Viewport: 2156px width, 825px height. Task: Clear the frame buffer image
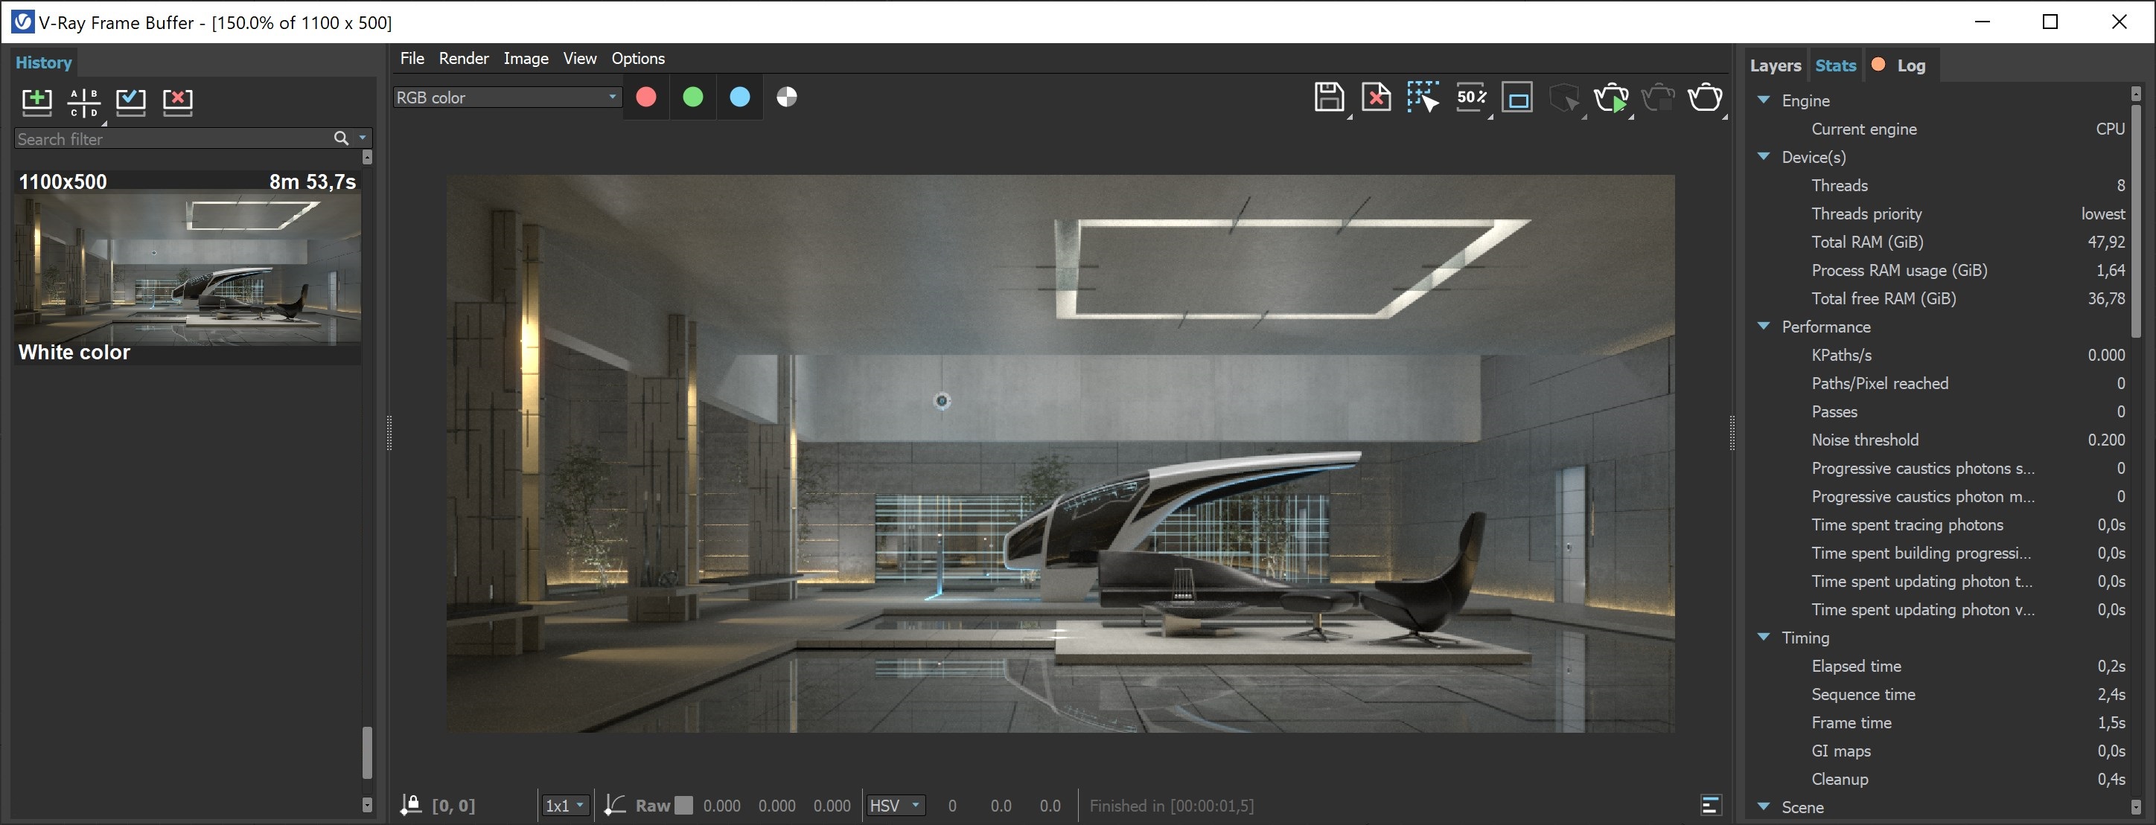[1376, 97]
